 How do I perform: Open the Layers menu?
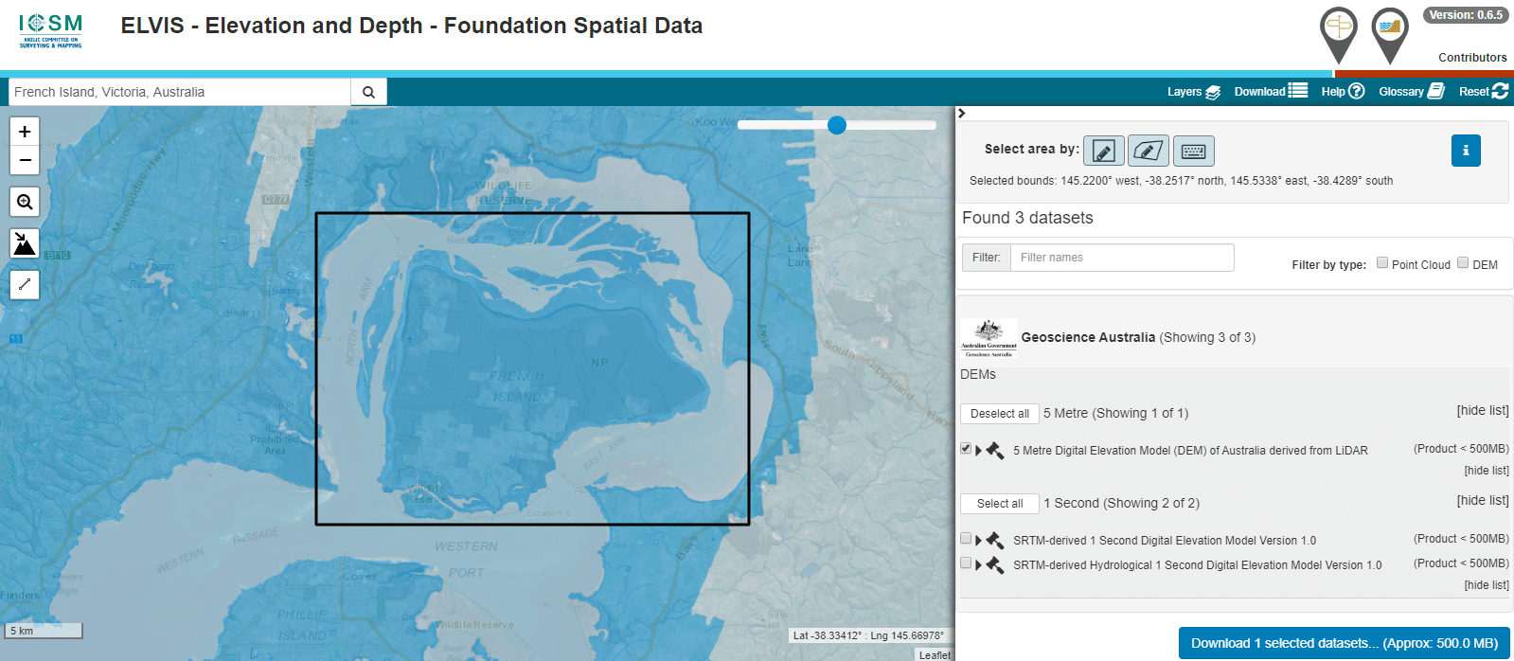(x=1193, y=92)
